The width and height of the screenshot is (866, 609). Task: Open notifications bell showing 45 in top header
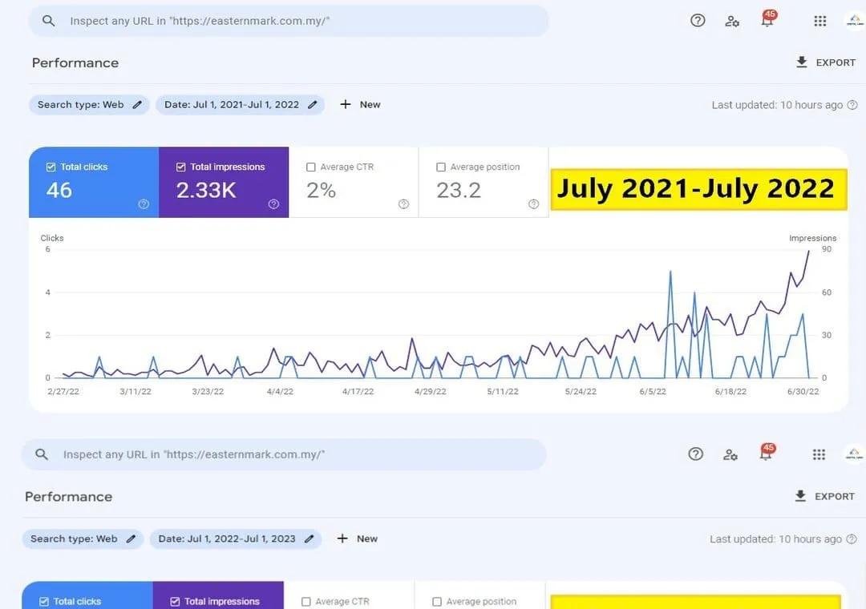click(768, 19)
